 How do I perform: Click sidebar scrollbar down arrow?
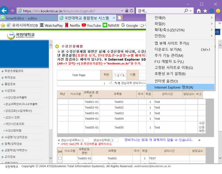point(51,158)
